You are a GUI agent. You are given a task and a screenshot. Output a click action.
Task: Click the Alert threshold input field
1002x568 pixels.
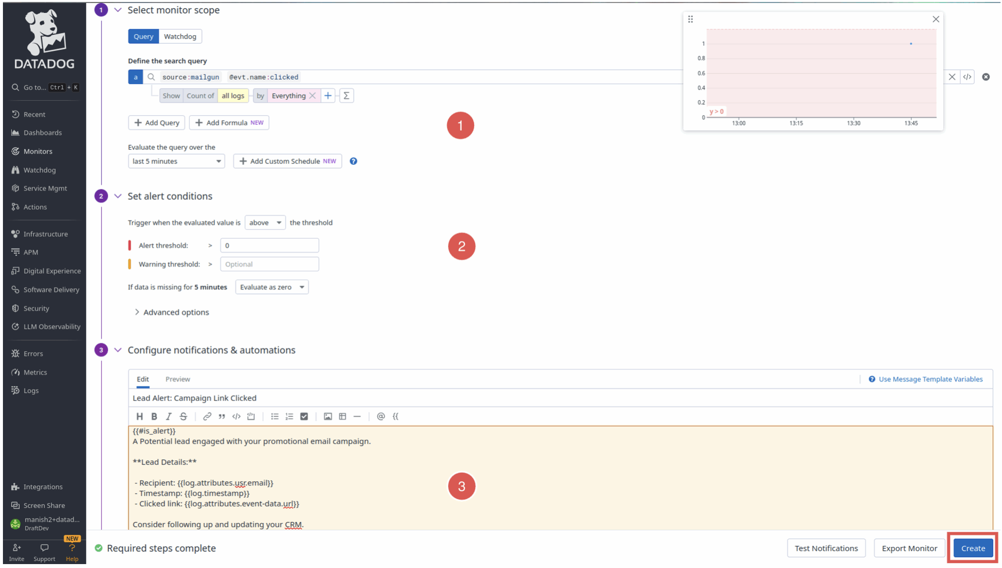click(x=269, y=245)
